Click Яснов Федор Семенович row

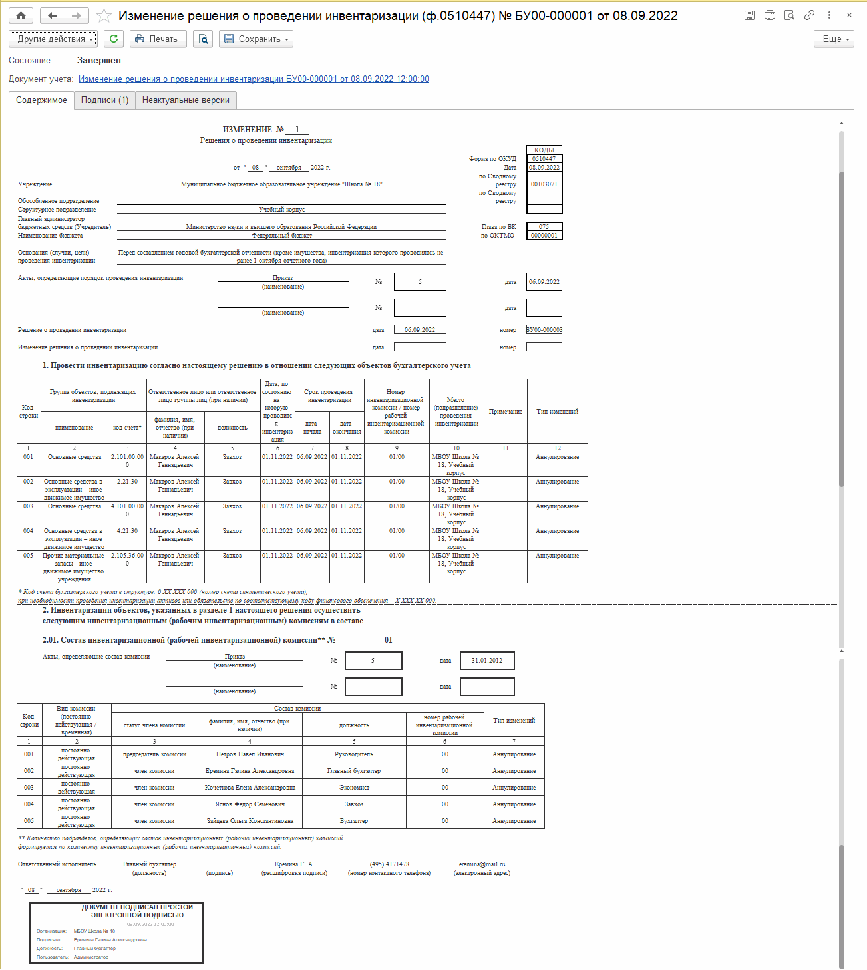(x=281, y=804)
